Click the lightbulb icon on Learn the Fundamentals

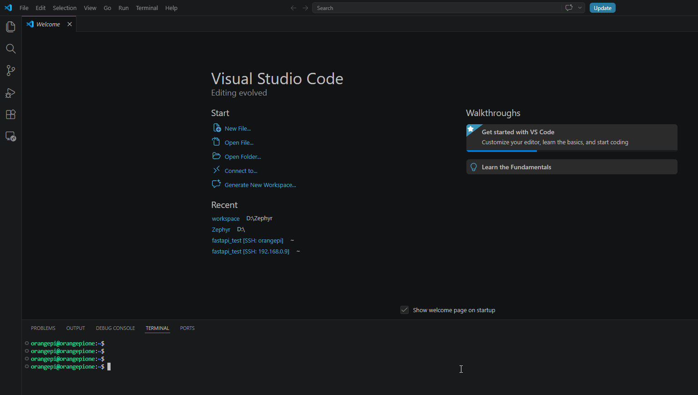tap(474, 167)
